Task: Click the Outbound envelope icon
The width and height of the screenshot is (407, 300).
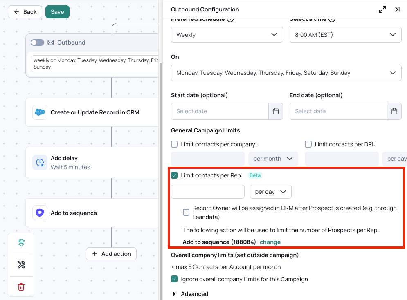Action: click(51, 43)
